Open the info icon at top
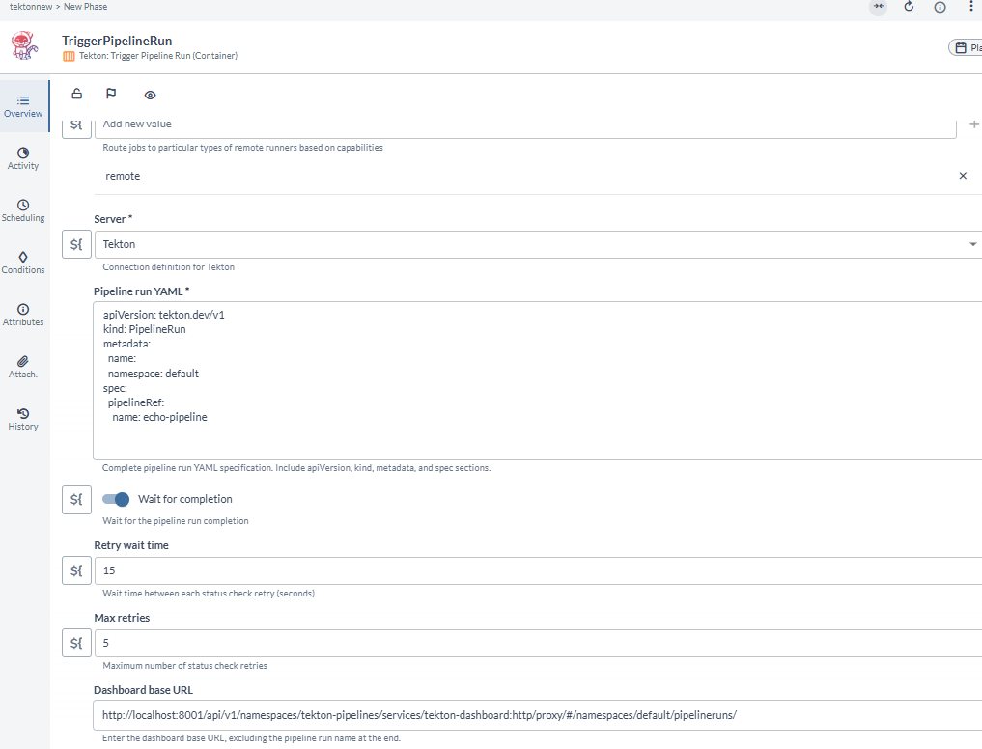This screenshot has height=749, width=982. (x=940, y=7)
